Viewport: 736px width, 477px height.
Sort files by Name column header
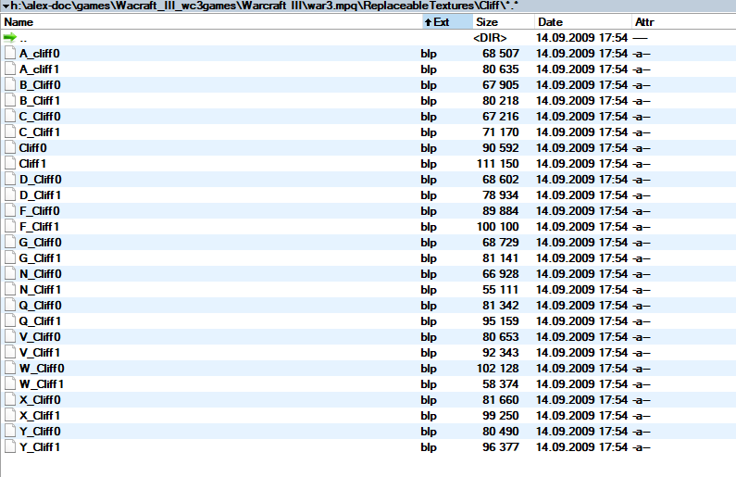coord(19,22)
